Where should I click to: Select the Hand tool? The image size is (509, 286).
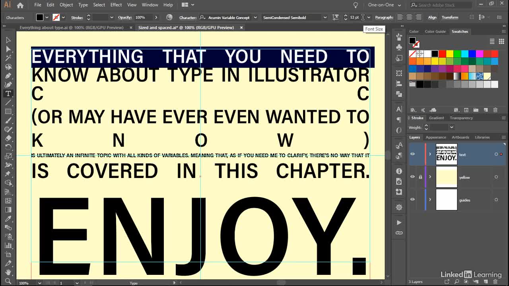click(x=8, y=272)
